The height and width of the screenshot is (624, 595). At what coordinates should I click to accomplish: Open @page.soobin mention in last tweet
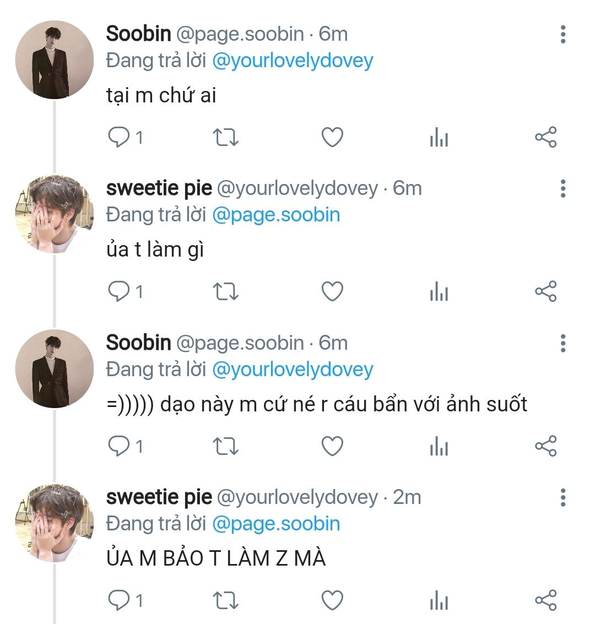(x=276, y=523)
